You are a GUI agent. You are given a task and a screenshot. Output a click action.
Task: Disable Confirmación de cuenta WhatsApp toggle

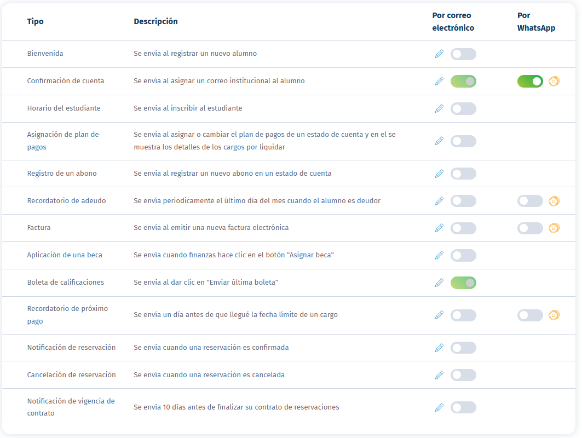coord(530,82)
